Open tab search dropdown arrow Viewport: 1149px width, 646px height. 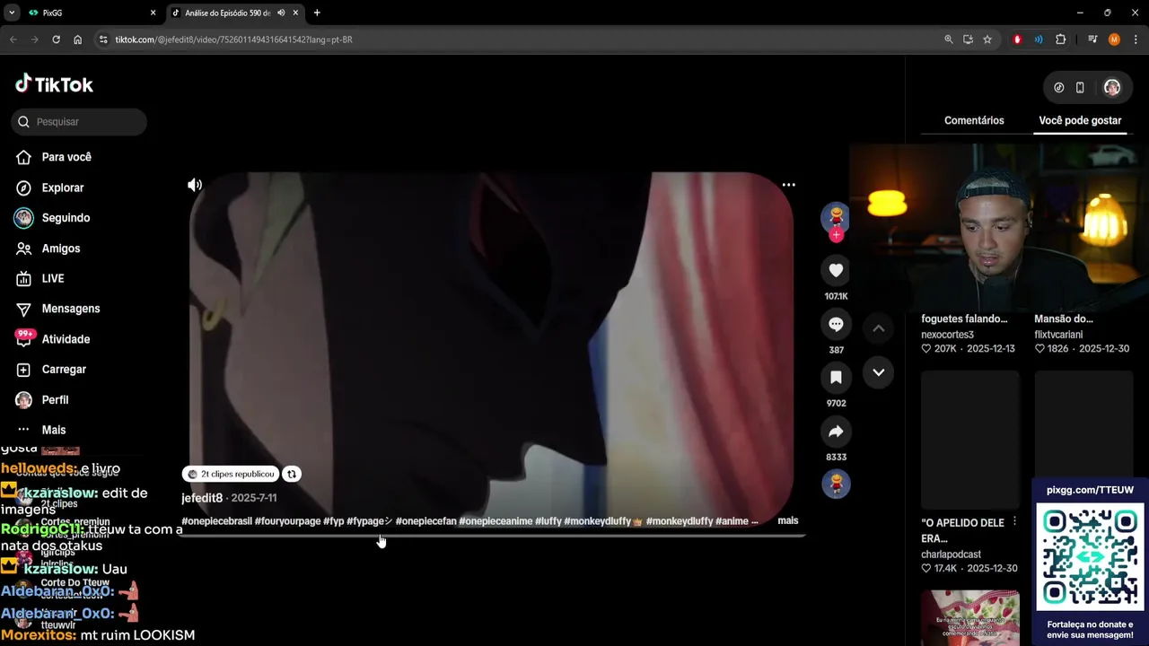(x=12, y=13)
